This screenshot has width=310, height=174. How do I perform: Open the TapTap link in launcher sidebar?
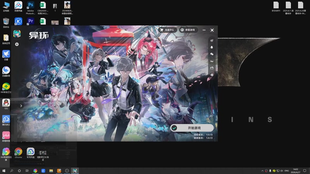tap(212, 61)
